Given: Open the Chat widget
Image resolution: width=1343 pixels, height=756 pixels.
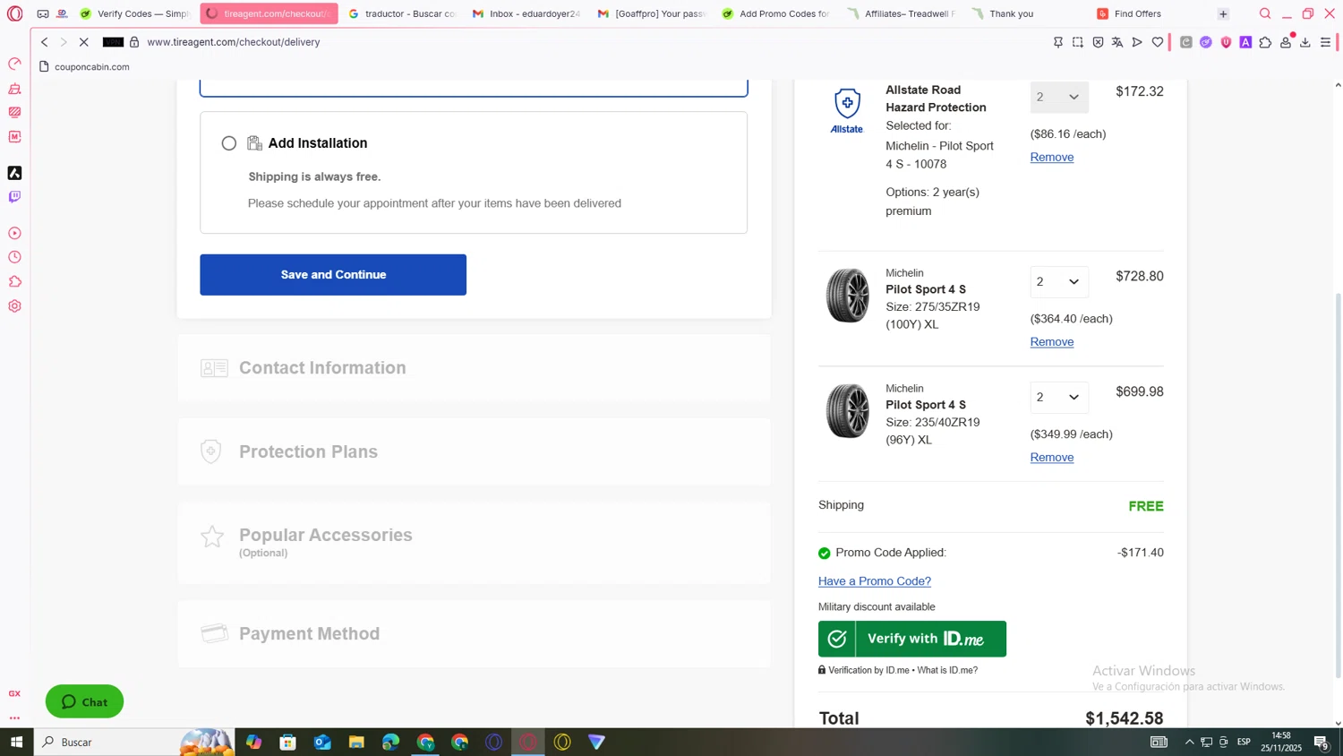Looking at the screenshot, I should click(85, 701).
